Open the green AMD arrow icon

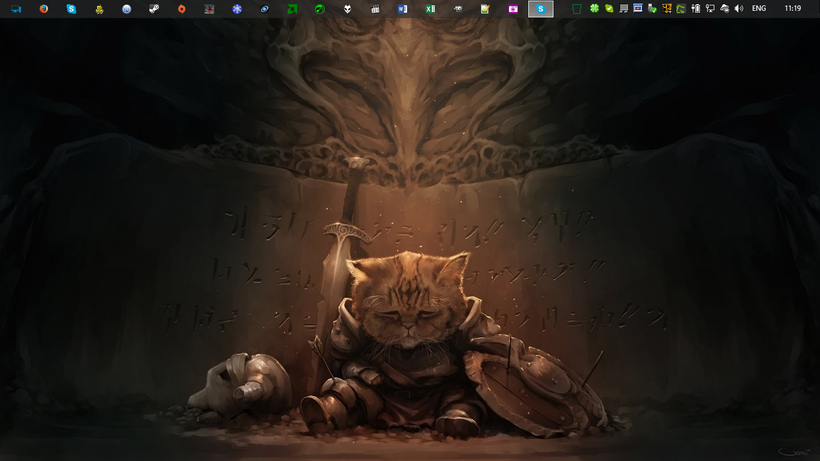(x=292, y=9)
